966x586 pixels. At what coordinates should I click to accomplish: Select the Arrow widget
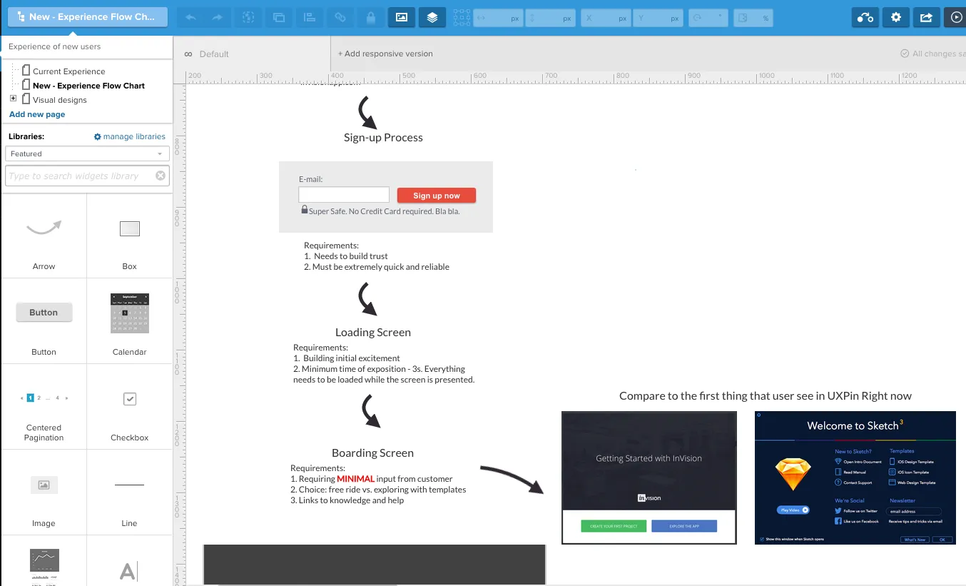click(x=44, y=236)
